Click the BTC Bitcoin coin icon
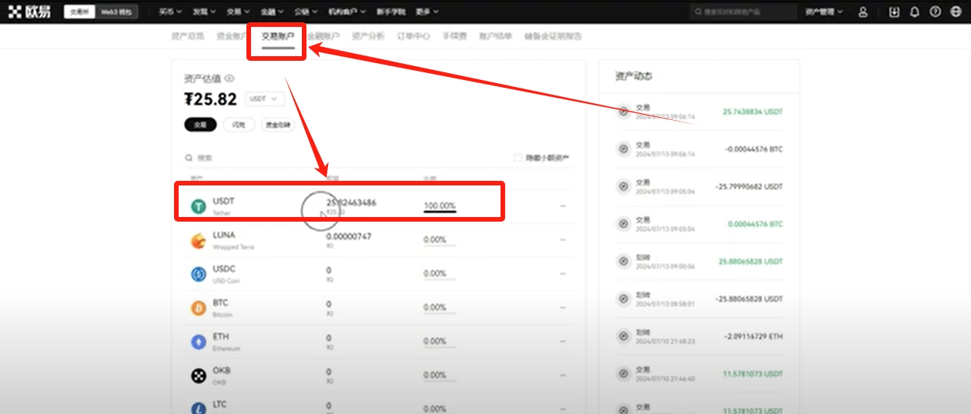971x414 pixels. [x=199, y=308]
